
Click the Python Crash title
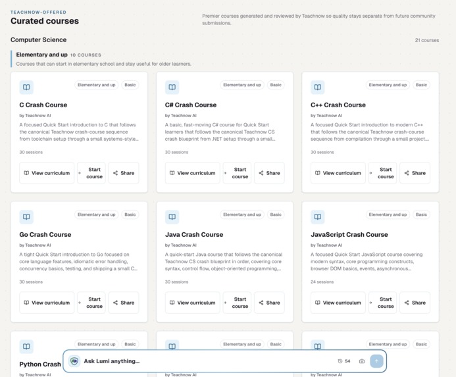pos(40,364)
